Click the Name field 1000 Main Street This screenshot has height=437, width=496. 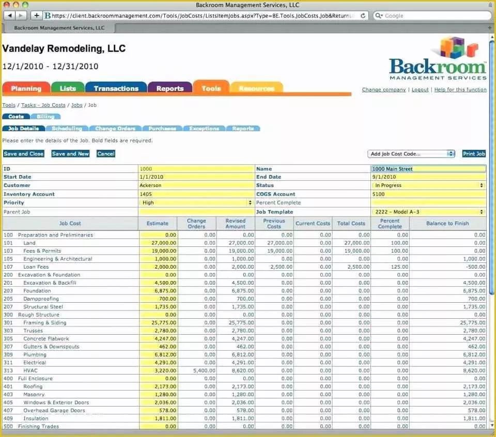(x=428, y=169)
